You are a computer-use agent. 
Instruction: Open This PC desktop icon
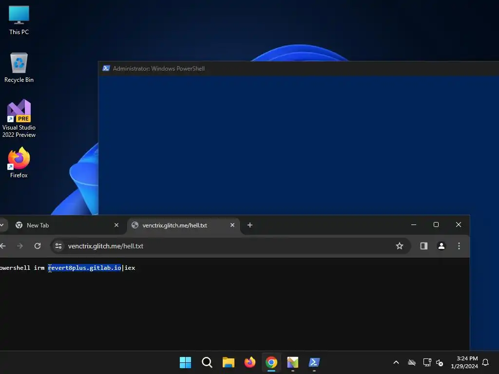[x=19, y=20]
